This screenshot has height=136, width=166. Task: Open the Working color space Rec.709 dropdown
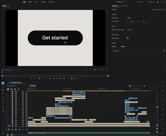click(132, 30)
